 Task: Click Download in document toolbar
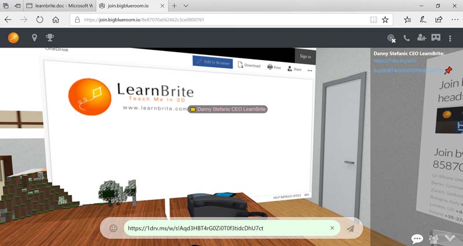pos(249,65)
